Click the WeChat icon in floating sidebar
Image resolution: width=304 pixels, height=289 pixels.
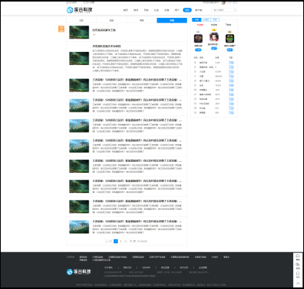click(x=298, y=264)
